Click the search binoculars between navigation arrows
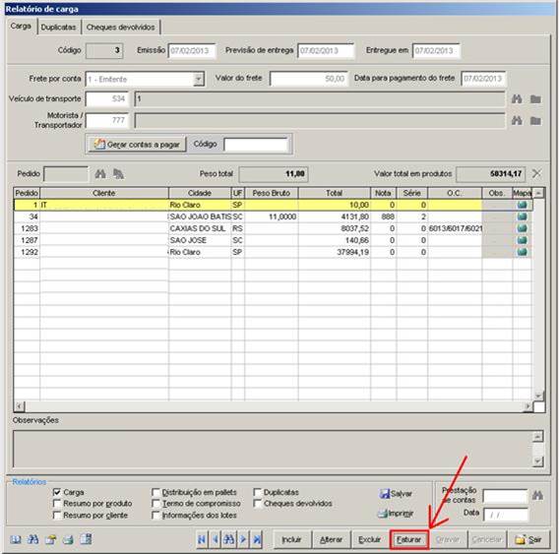Image resolution: width=559 pixels, height=554 pixels. click(229, 539)
